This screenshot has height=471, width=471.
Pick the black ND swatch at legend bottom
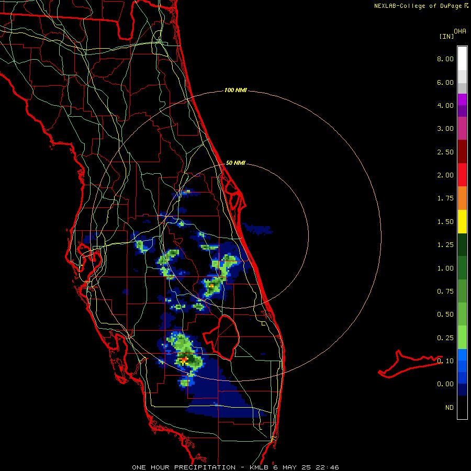[x=462, y=407]
